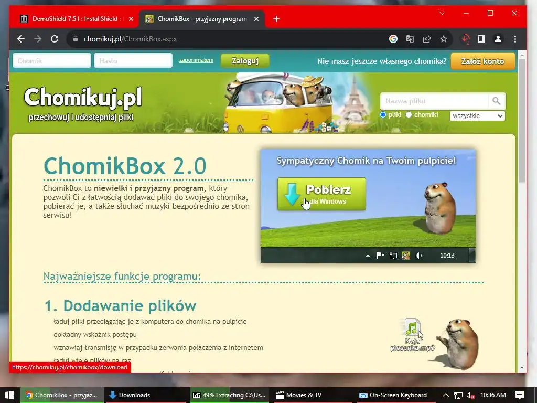Click the padlock site info icon

tap(76, 39)
